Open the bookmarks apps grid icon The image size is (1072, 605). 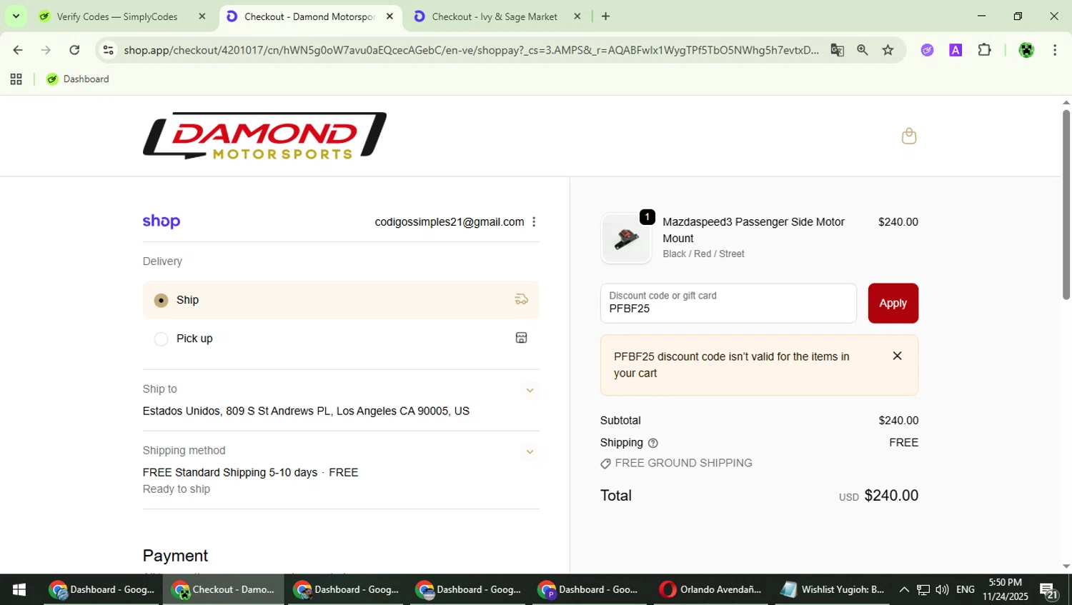click(x=16, y=79)
